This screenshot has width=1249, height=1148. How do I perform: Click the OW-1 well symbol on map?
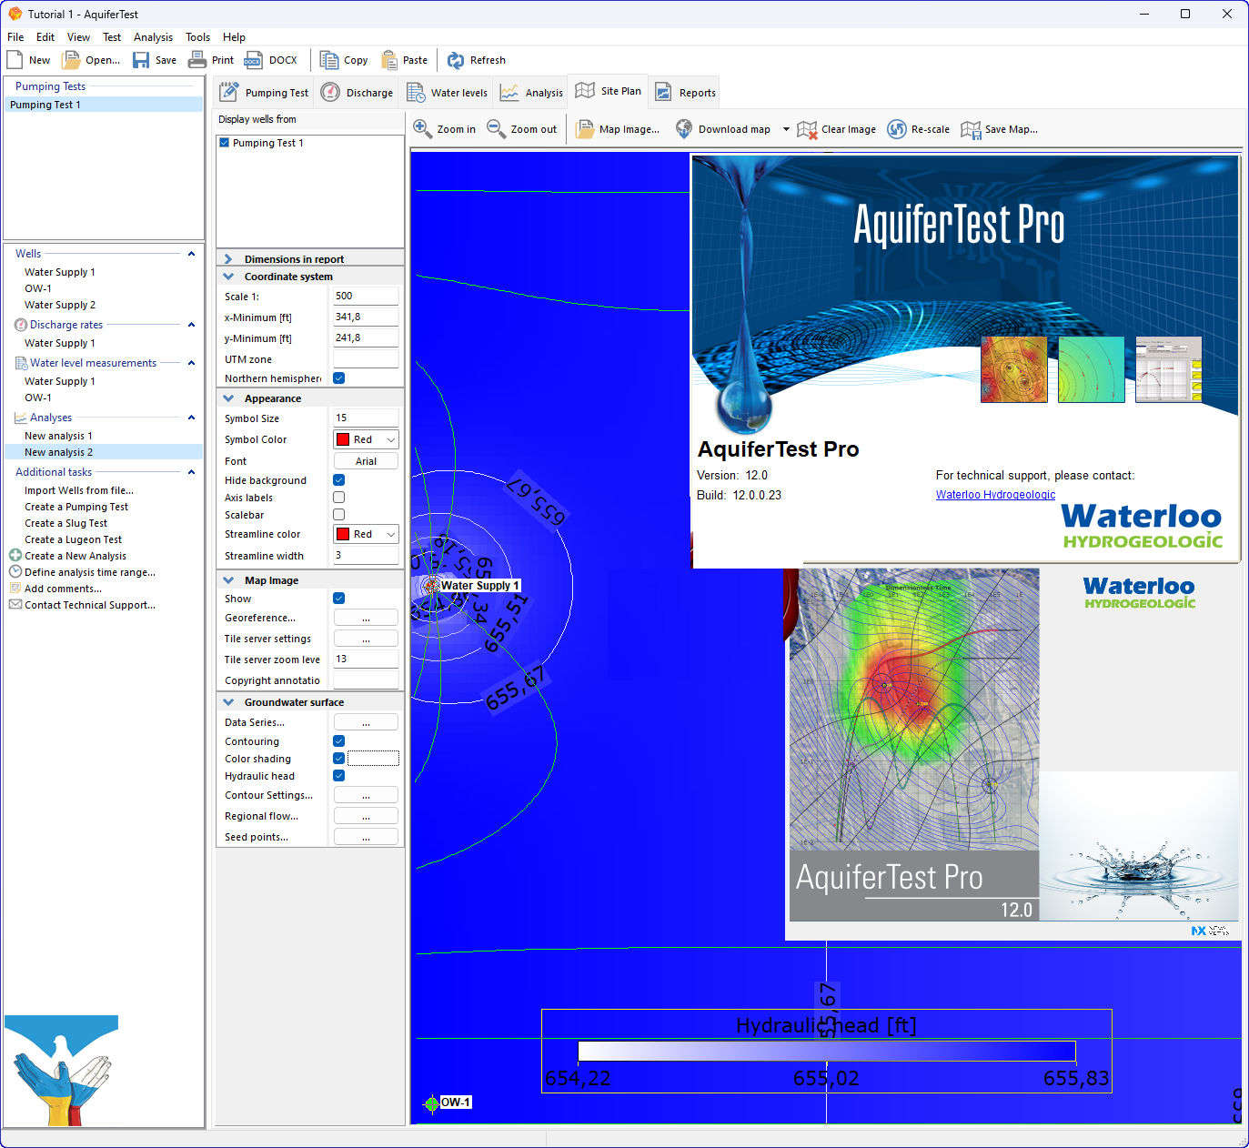(x=431, y=1103)
